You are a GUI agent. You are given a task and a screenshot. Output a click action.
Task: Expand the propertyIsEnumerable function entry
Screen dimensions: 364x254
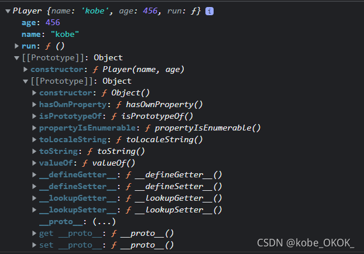(35, 128)
